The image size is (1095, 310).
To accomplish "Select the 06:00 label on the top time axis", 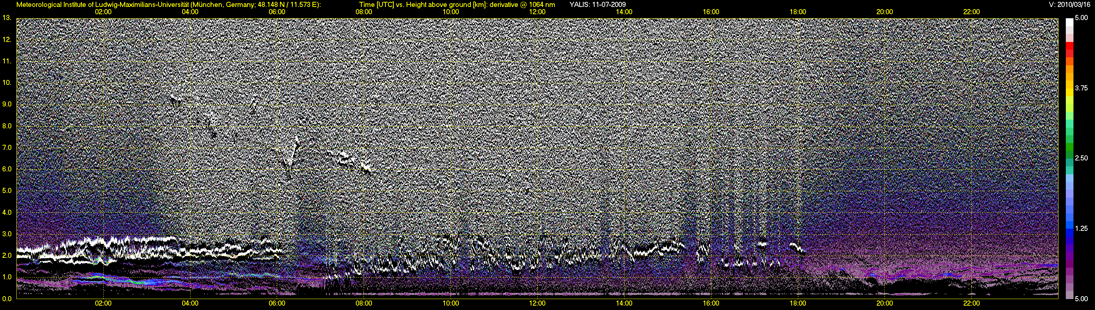I will coord(277,12).
